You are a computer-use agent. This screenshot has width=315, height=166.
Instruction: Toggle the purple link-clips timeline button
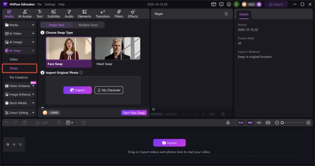coord(241,122)
